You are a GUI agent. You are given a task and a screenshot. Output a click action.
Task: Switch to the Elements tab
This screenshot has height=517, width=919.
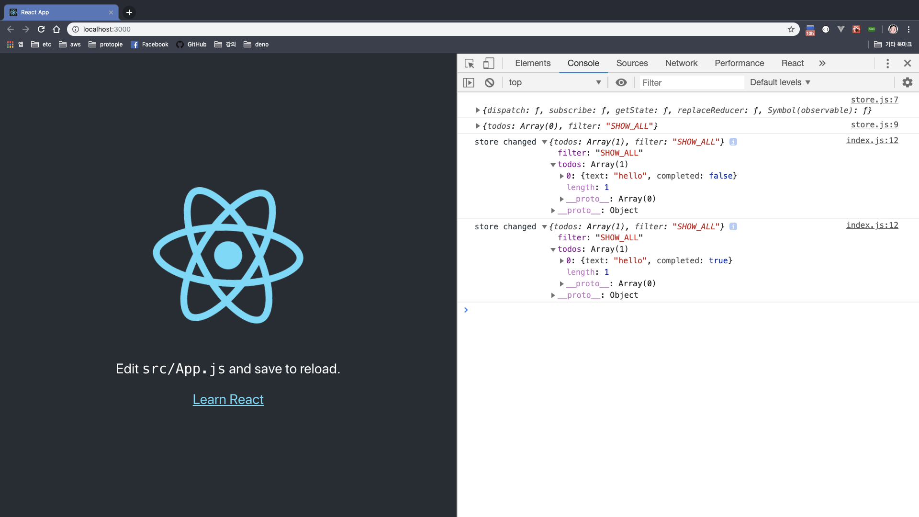point(532,63)
